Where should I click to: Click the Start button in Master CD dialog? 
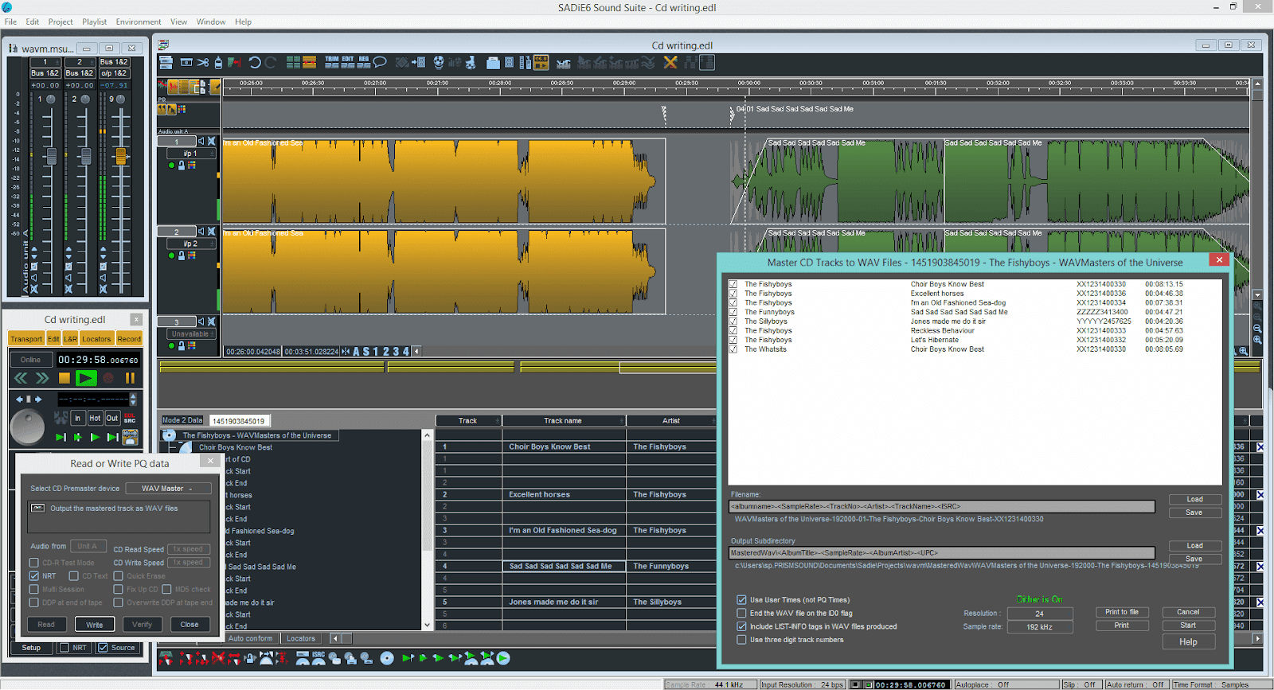pos(1187,626)
